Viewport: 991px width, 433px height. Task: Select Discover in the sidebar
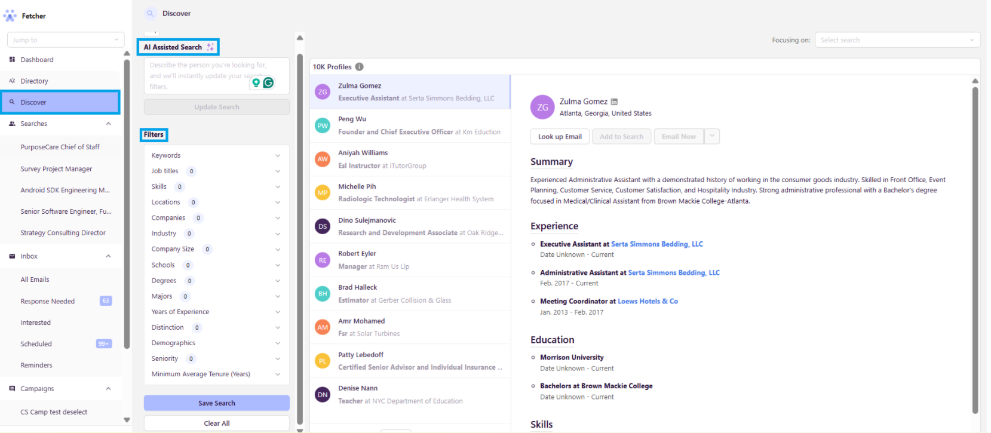[x=61, y=102]
